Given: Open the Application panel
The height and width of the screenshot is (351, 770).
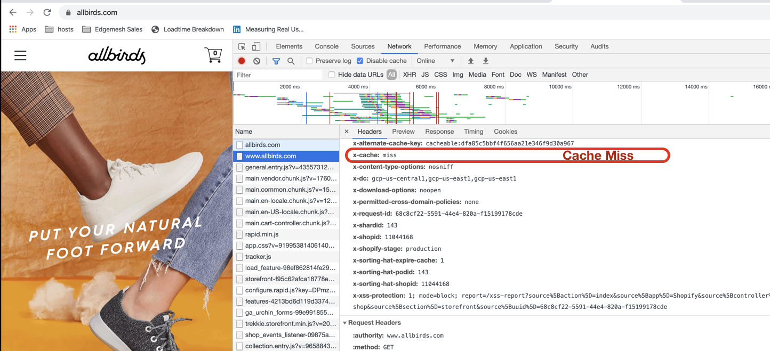Looking at the screenshot, I should click(526, 46).
